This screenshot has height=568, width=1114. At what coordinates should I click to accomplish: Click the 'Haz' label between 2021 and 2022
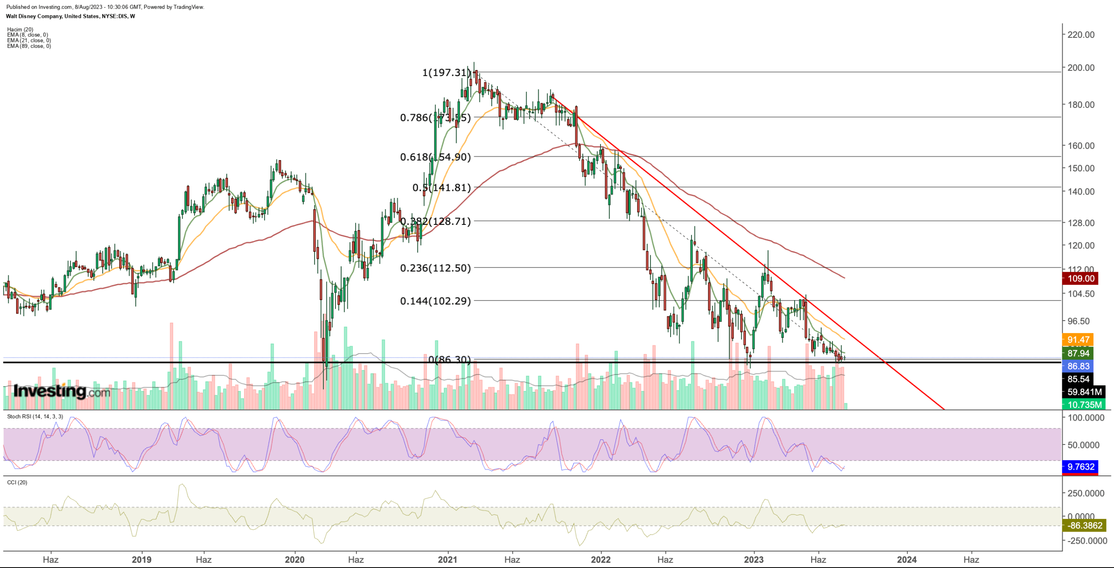pyautogui.click(x=512, y=560)
